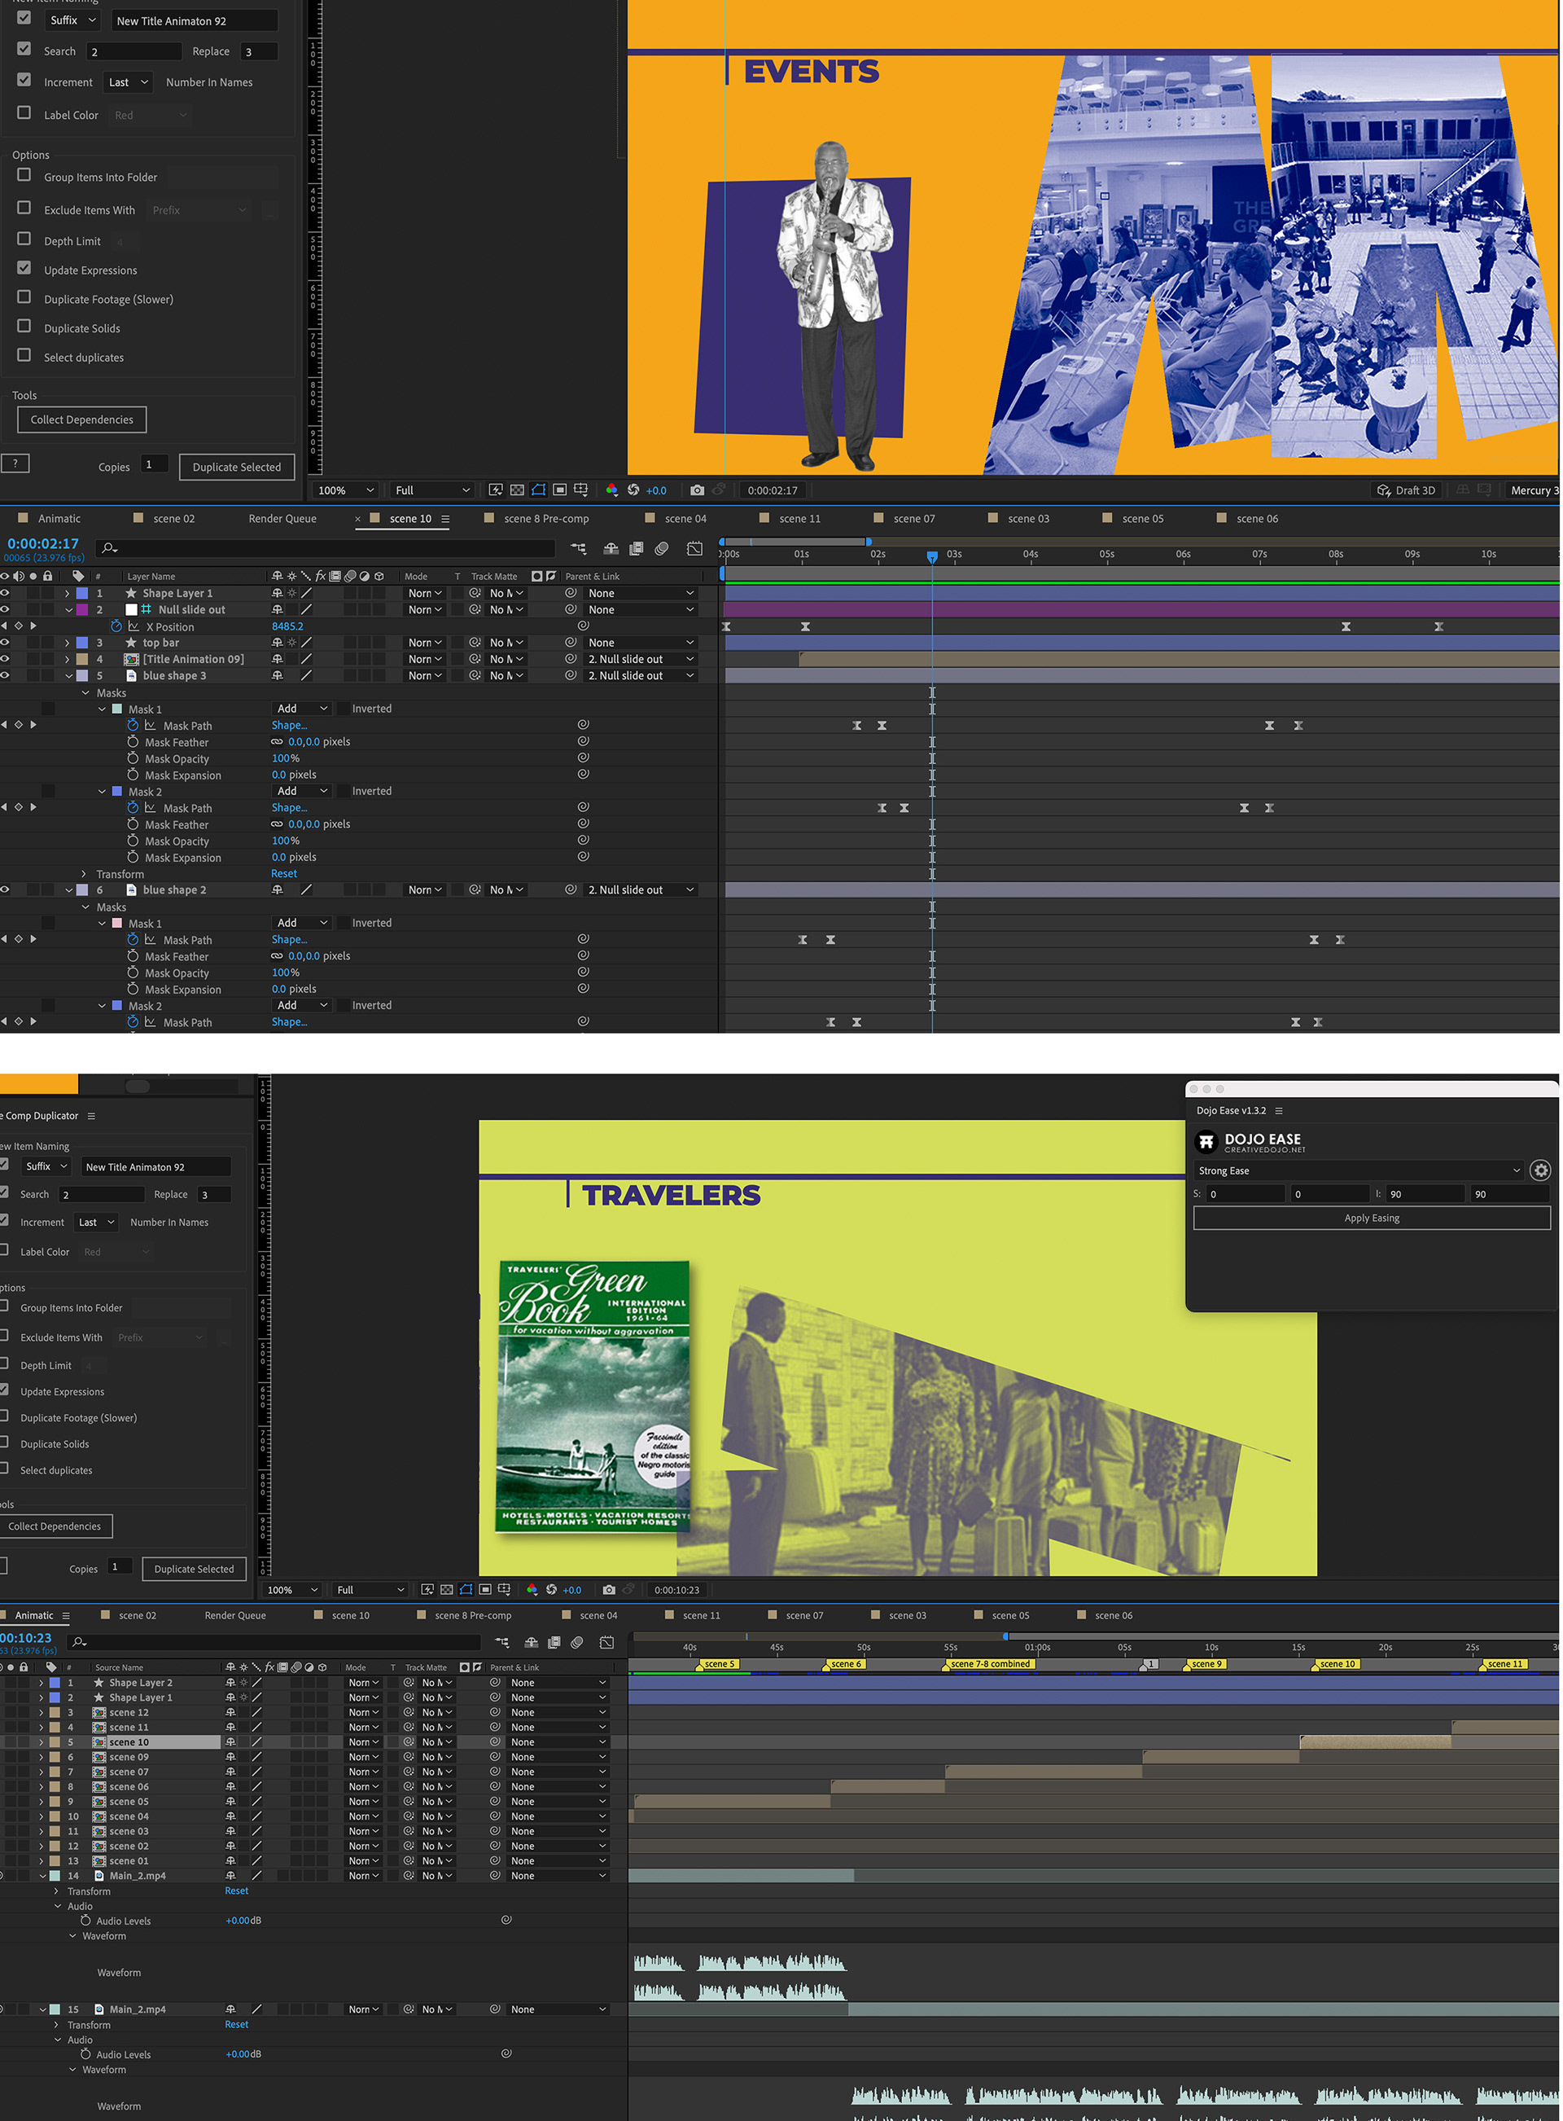Click Collect Dependencies in EVENTS window

pyautogui.click(x=81, y=419)
